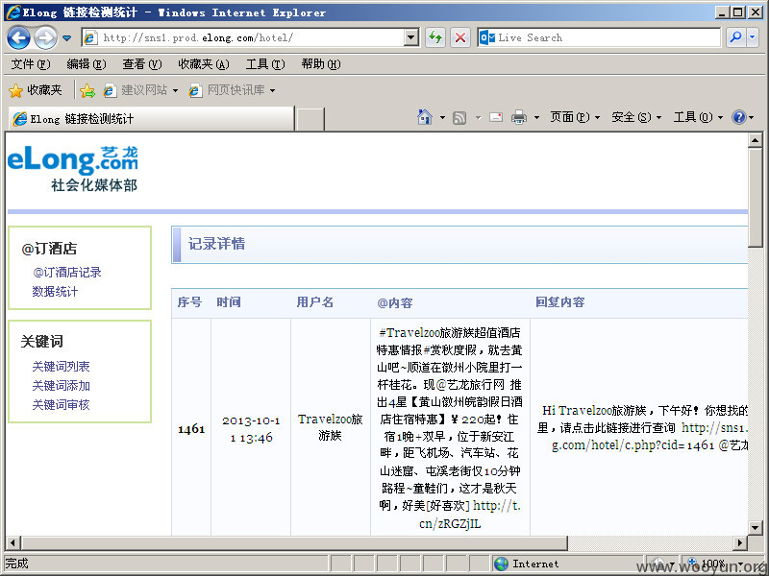The image size is (769, 576).
Task: Open the 关键词审核 link
Action: [x=61, y=404]
